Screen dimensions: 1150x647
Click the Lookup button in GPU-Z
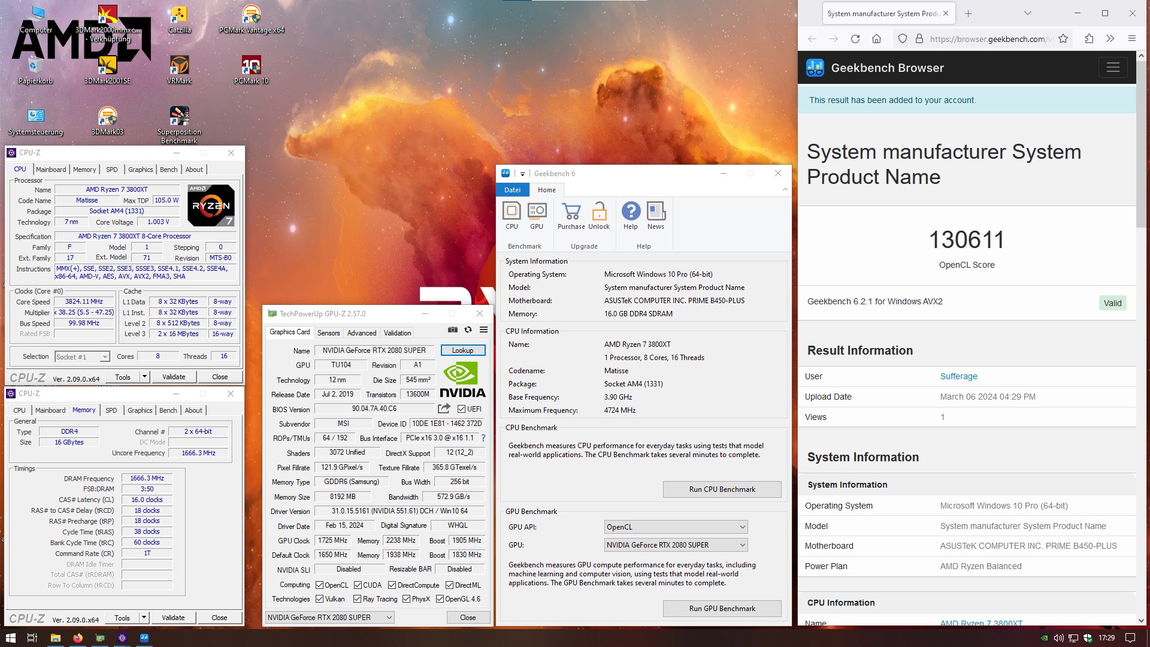tap(462, 350)
